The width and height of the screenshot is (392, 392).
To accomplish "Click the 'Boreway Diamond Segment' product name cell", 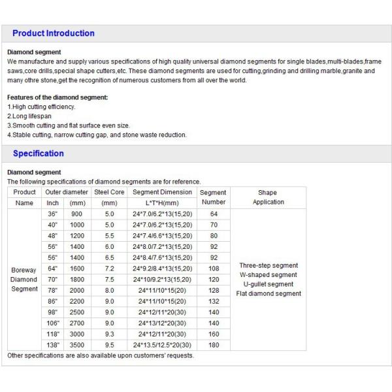I will tap(25, 279).
